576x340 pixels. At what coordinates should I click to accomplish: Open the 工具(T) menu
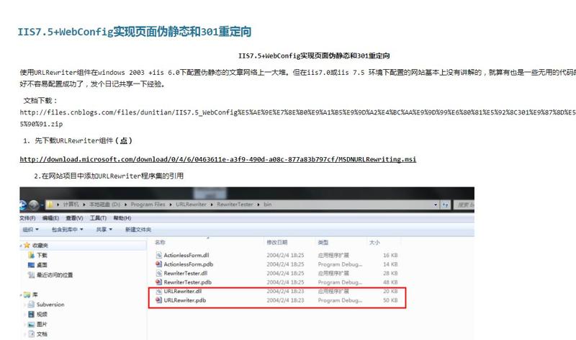point(98,218)
